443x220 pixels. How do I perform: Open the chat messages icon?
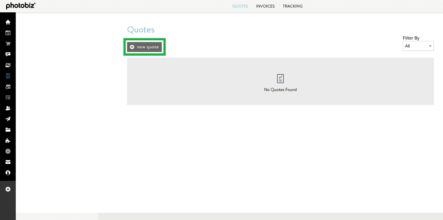coord(8,54)
